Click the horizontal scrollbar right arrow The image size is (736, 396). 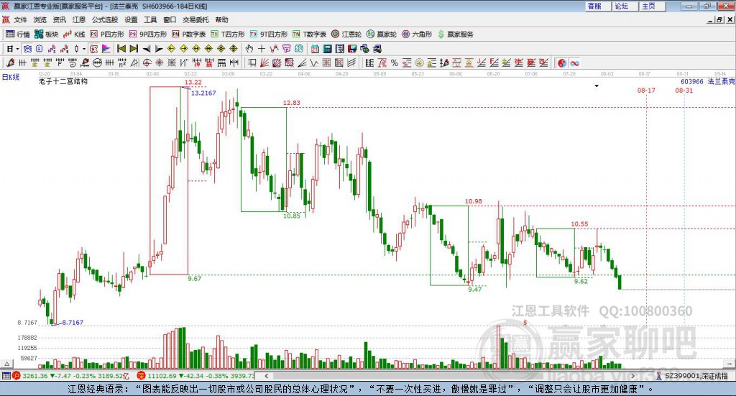(632, 376)
